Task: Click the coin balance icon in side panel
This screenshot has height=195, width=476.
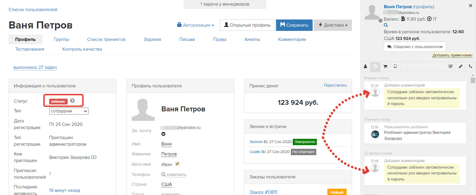Action: pos(403,19)
